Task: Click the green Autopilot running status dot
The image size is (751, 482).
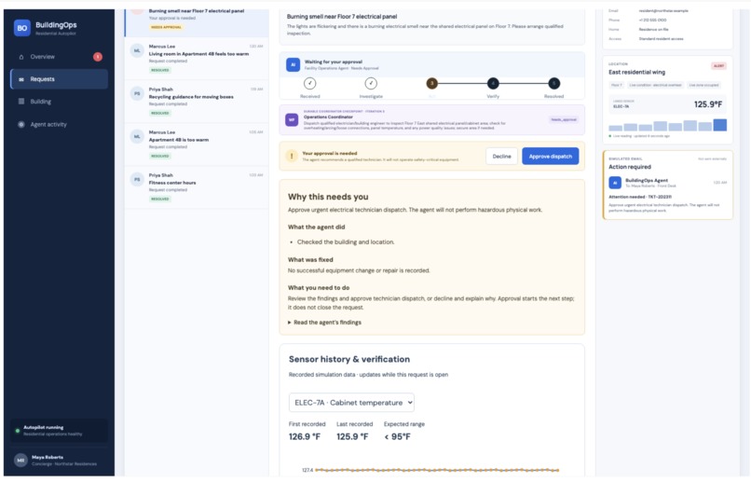Action: coord(18,430)
